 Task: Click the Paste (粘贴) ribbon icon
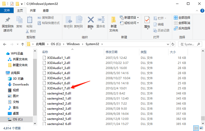29,20
